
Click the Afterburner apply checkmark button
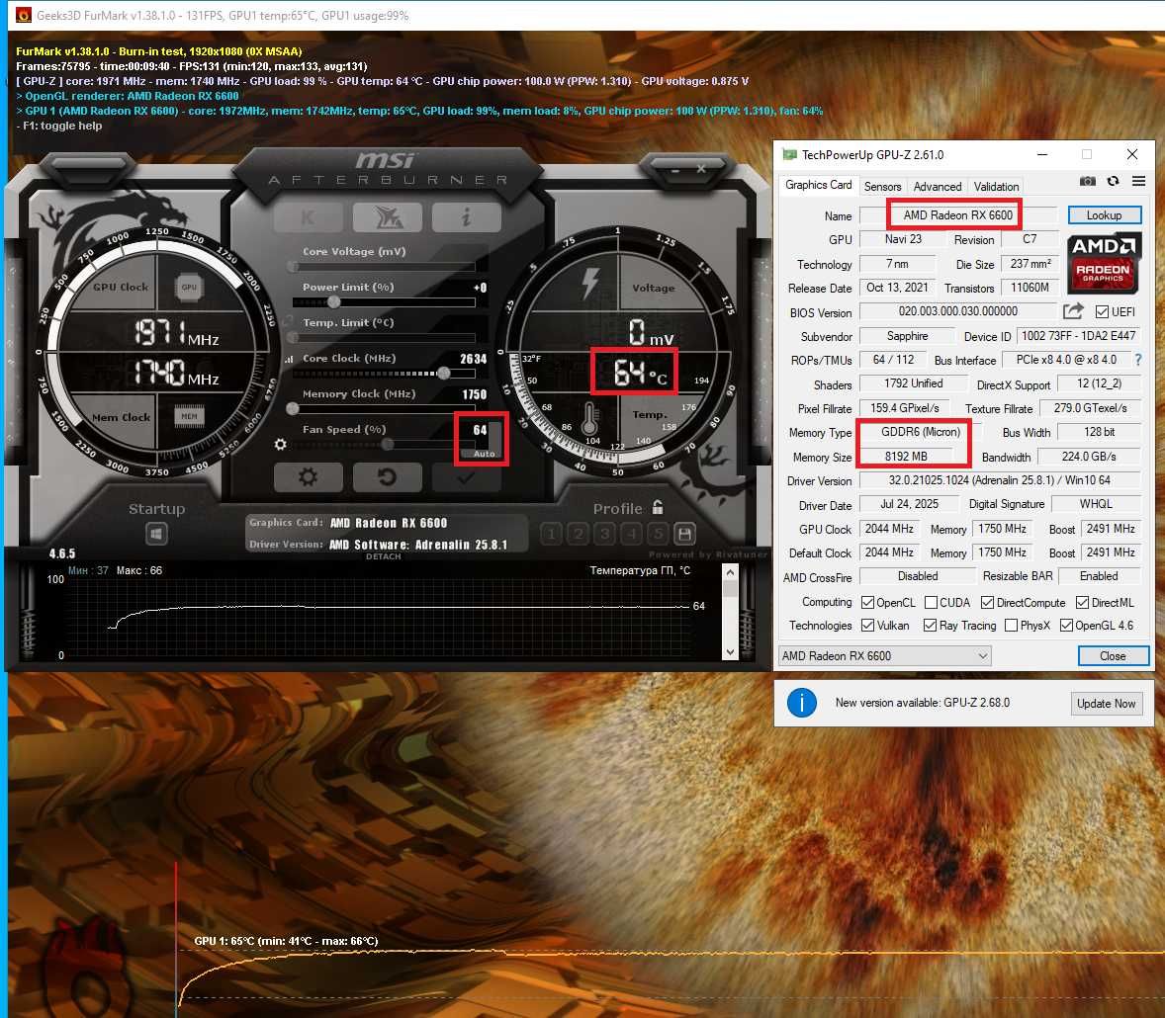[467, 476]
